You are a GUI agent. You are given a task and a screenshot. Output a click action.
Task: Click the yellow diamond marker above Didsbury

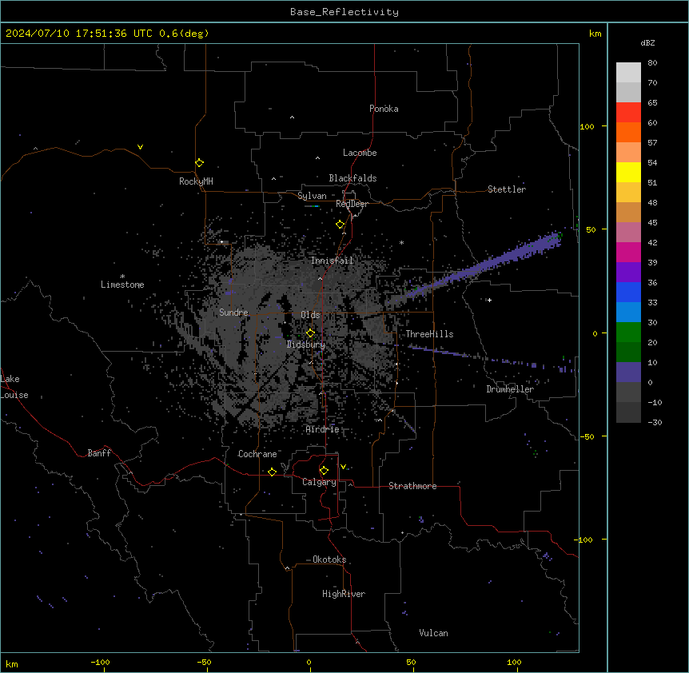(310, 333)
